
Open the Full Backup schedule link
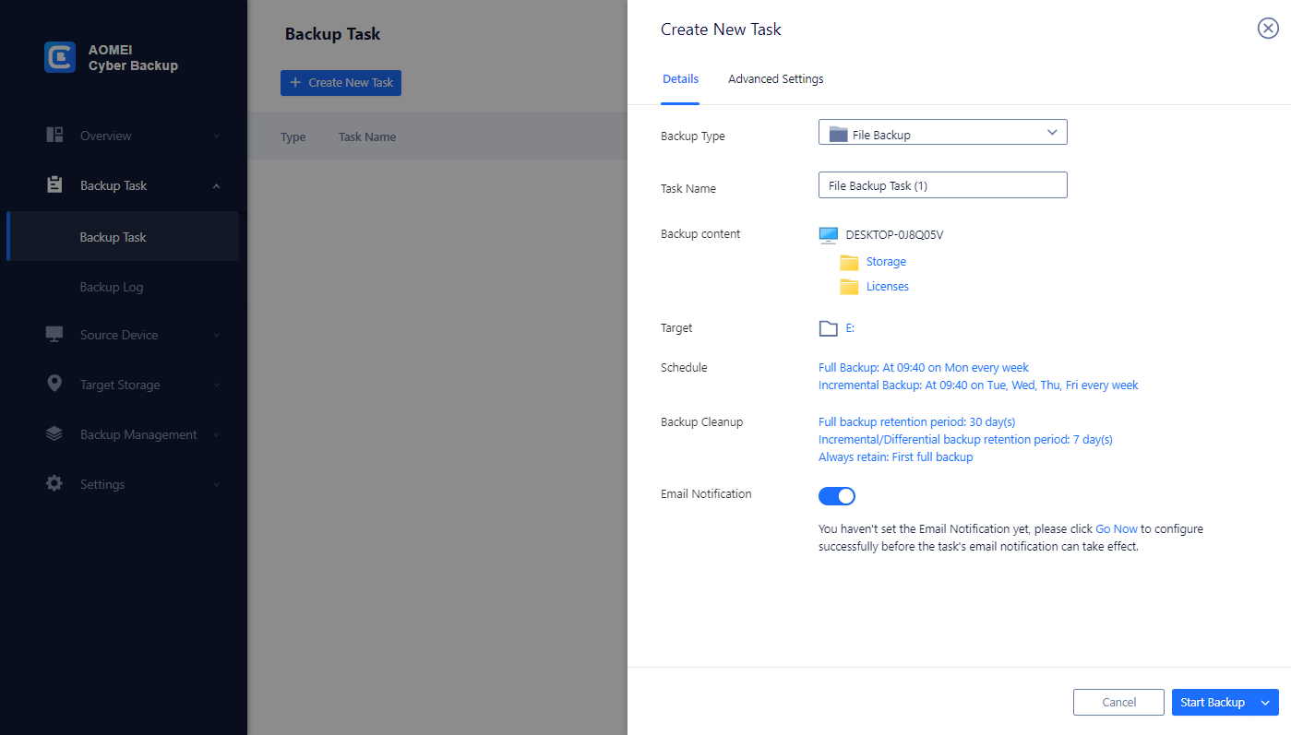[923, 367]
